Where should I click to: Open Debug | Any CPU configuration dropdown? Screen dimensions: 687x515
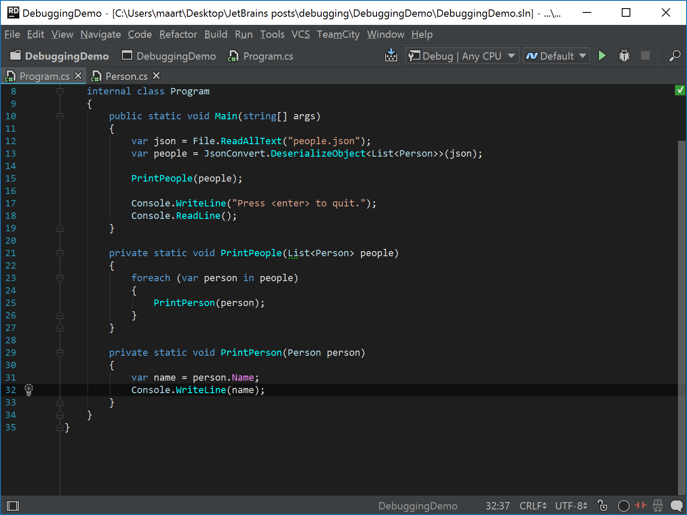pos(462,56)
